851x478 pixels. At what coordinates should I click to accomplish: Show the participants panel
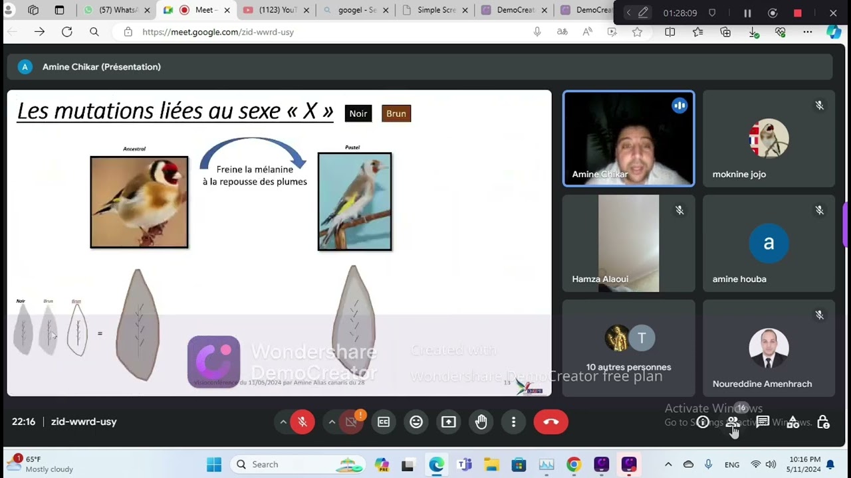pyautogui.click(x=733, y=422)
